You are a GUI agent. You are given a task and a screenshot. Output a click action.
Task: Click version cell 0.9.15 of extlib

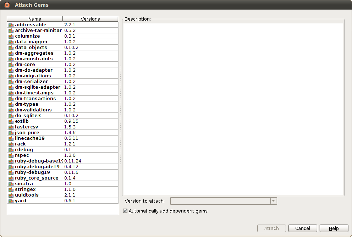[90, 121]
